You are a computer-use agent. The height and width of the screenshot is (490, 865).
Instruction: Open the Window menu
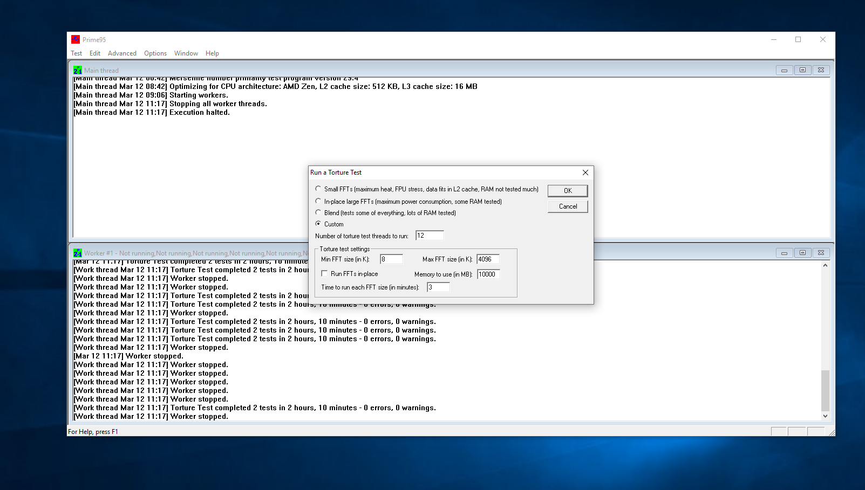click(186, 53)
